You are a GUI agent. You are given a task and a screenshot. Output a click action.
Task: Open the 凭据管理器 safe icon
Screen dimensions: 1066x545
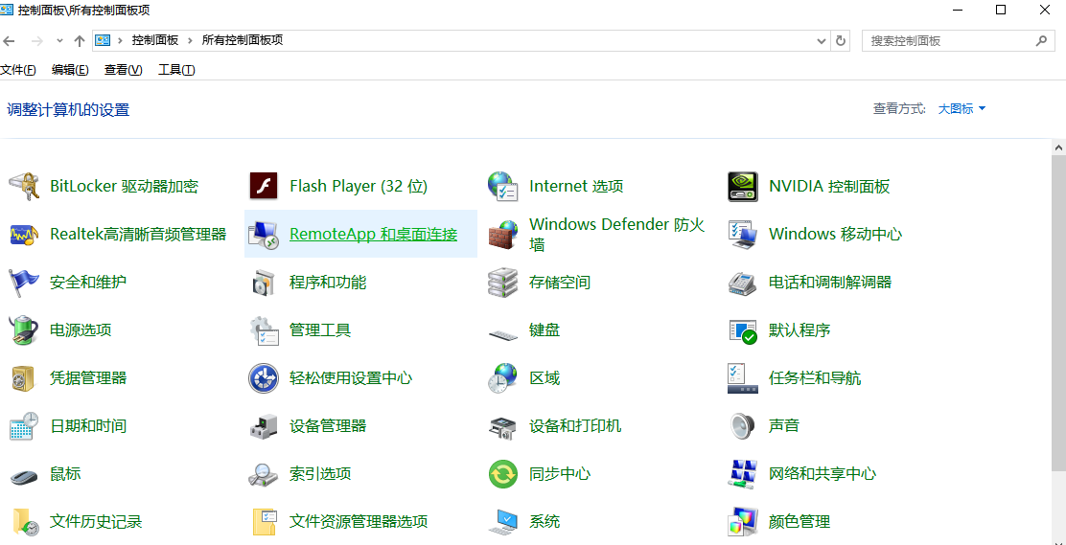(x=25, y=377)
